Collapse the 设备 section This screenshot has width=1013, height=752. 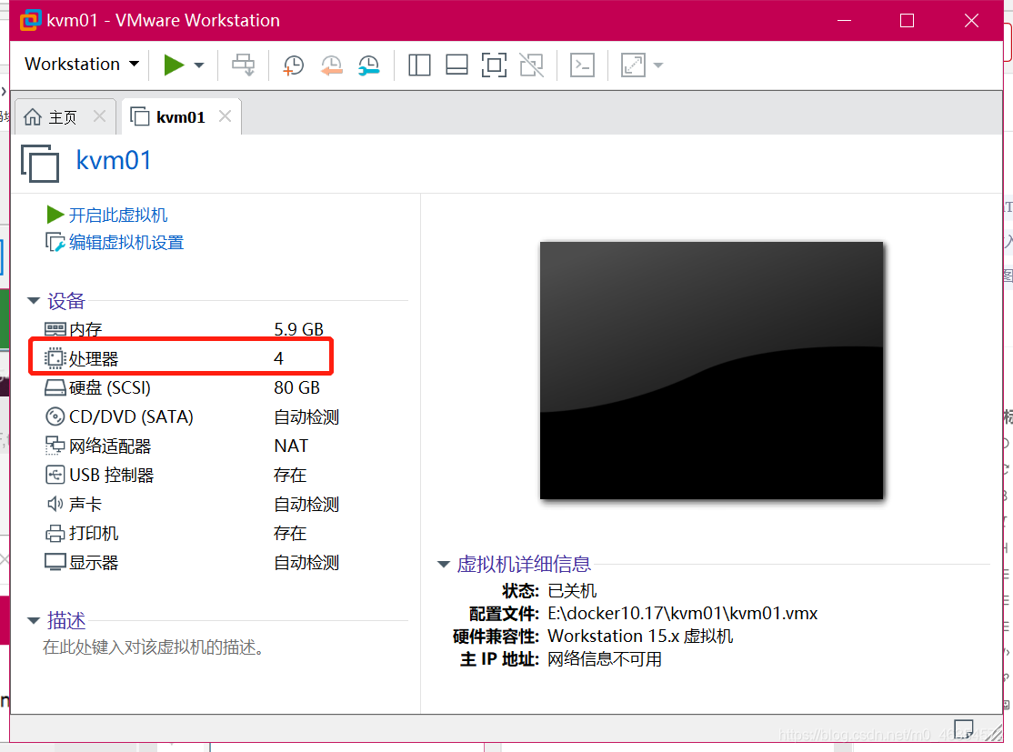click(x=34, y=301)
